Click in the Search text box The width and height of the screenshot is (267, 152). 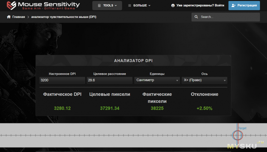[x=229, y=17]
